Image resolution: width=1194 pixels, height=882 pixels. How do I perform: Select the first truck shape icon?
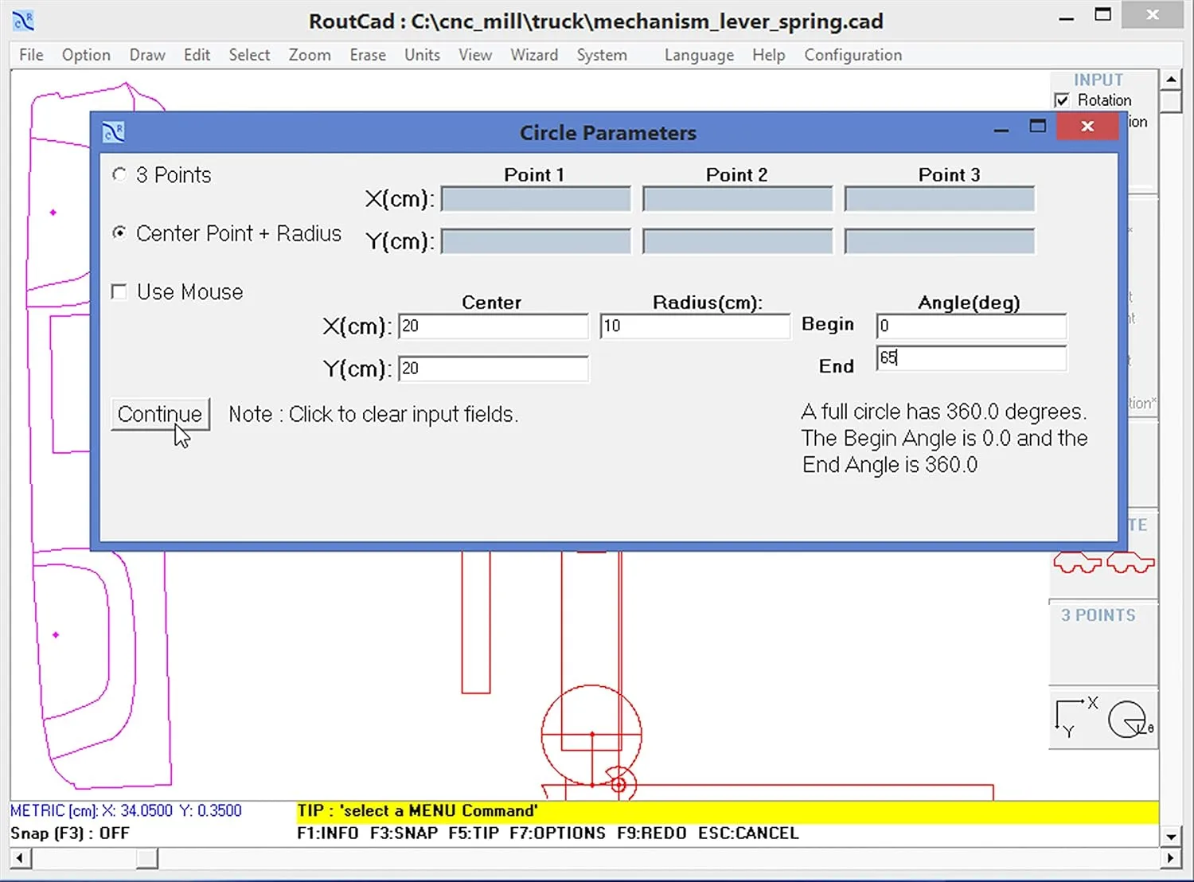pos(1075,562)
